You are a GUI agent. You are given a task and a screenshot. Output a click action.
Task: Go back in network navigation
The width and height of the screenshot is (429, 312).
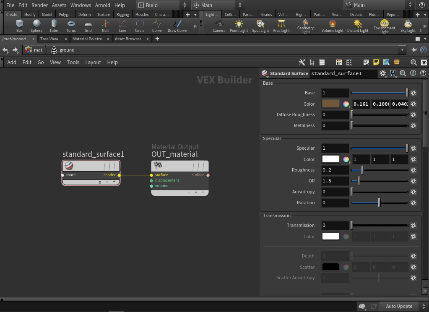pos(5,50)
